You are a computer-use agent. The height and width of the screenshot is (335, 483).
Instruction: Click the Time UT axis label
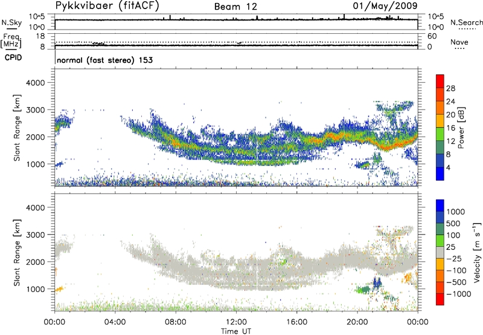[236, 331]
